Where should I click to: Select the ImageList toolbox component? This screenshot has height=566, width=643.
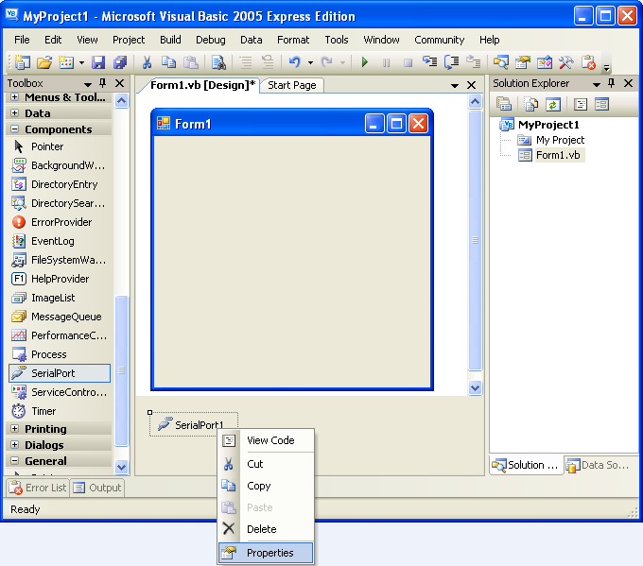point(60,298)
